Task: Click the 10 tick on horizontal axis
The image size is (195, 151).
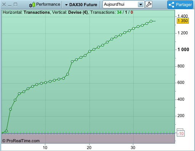Action: [45, 148]
